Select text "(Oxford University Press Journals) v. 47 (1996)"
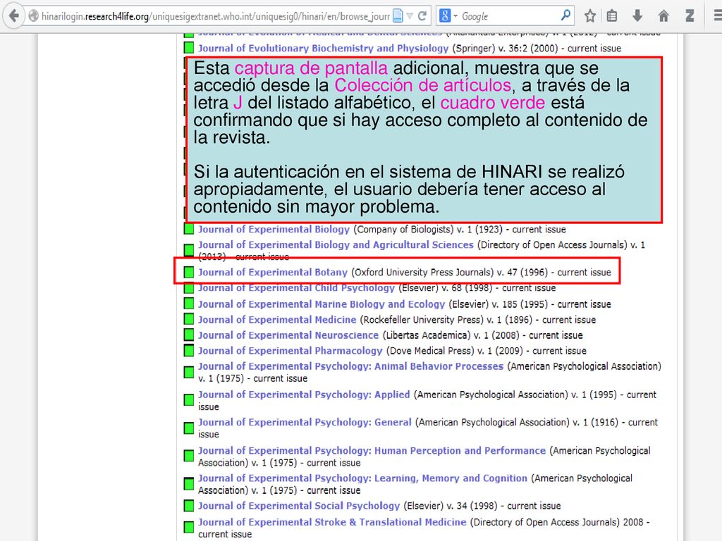Screen dimensions: 722x541 (x=450, y=273)
